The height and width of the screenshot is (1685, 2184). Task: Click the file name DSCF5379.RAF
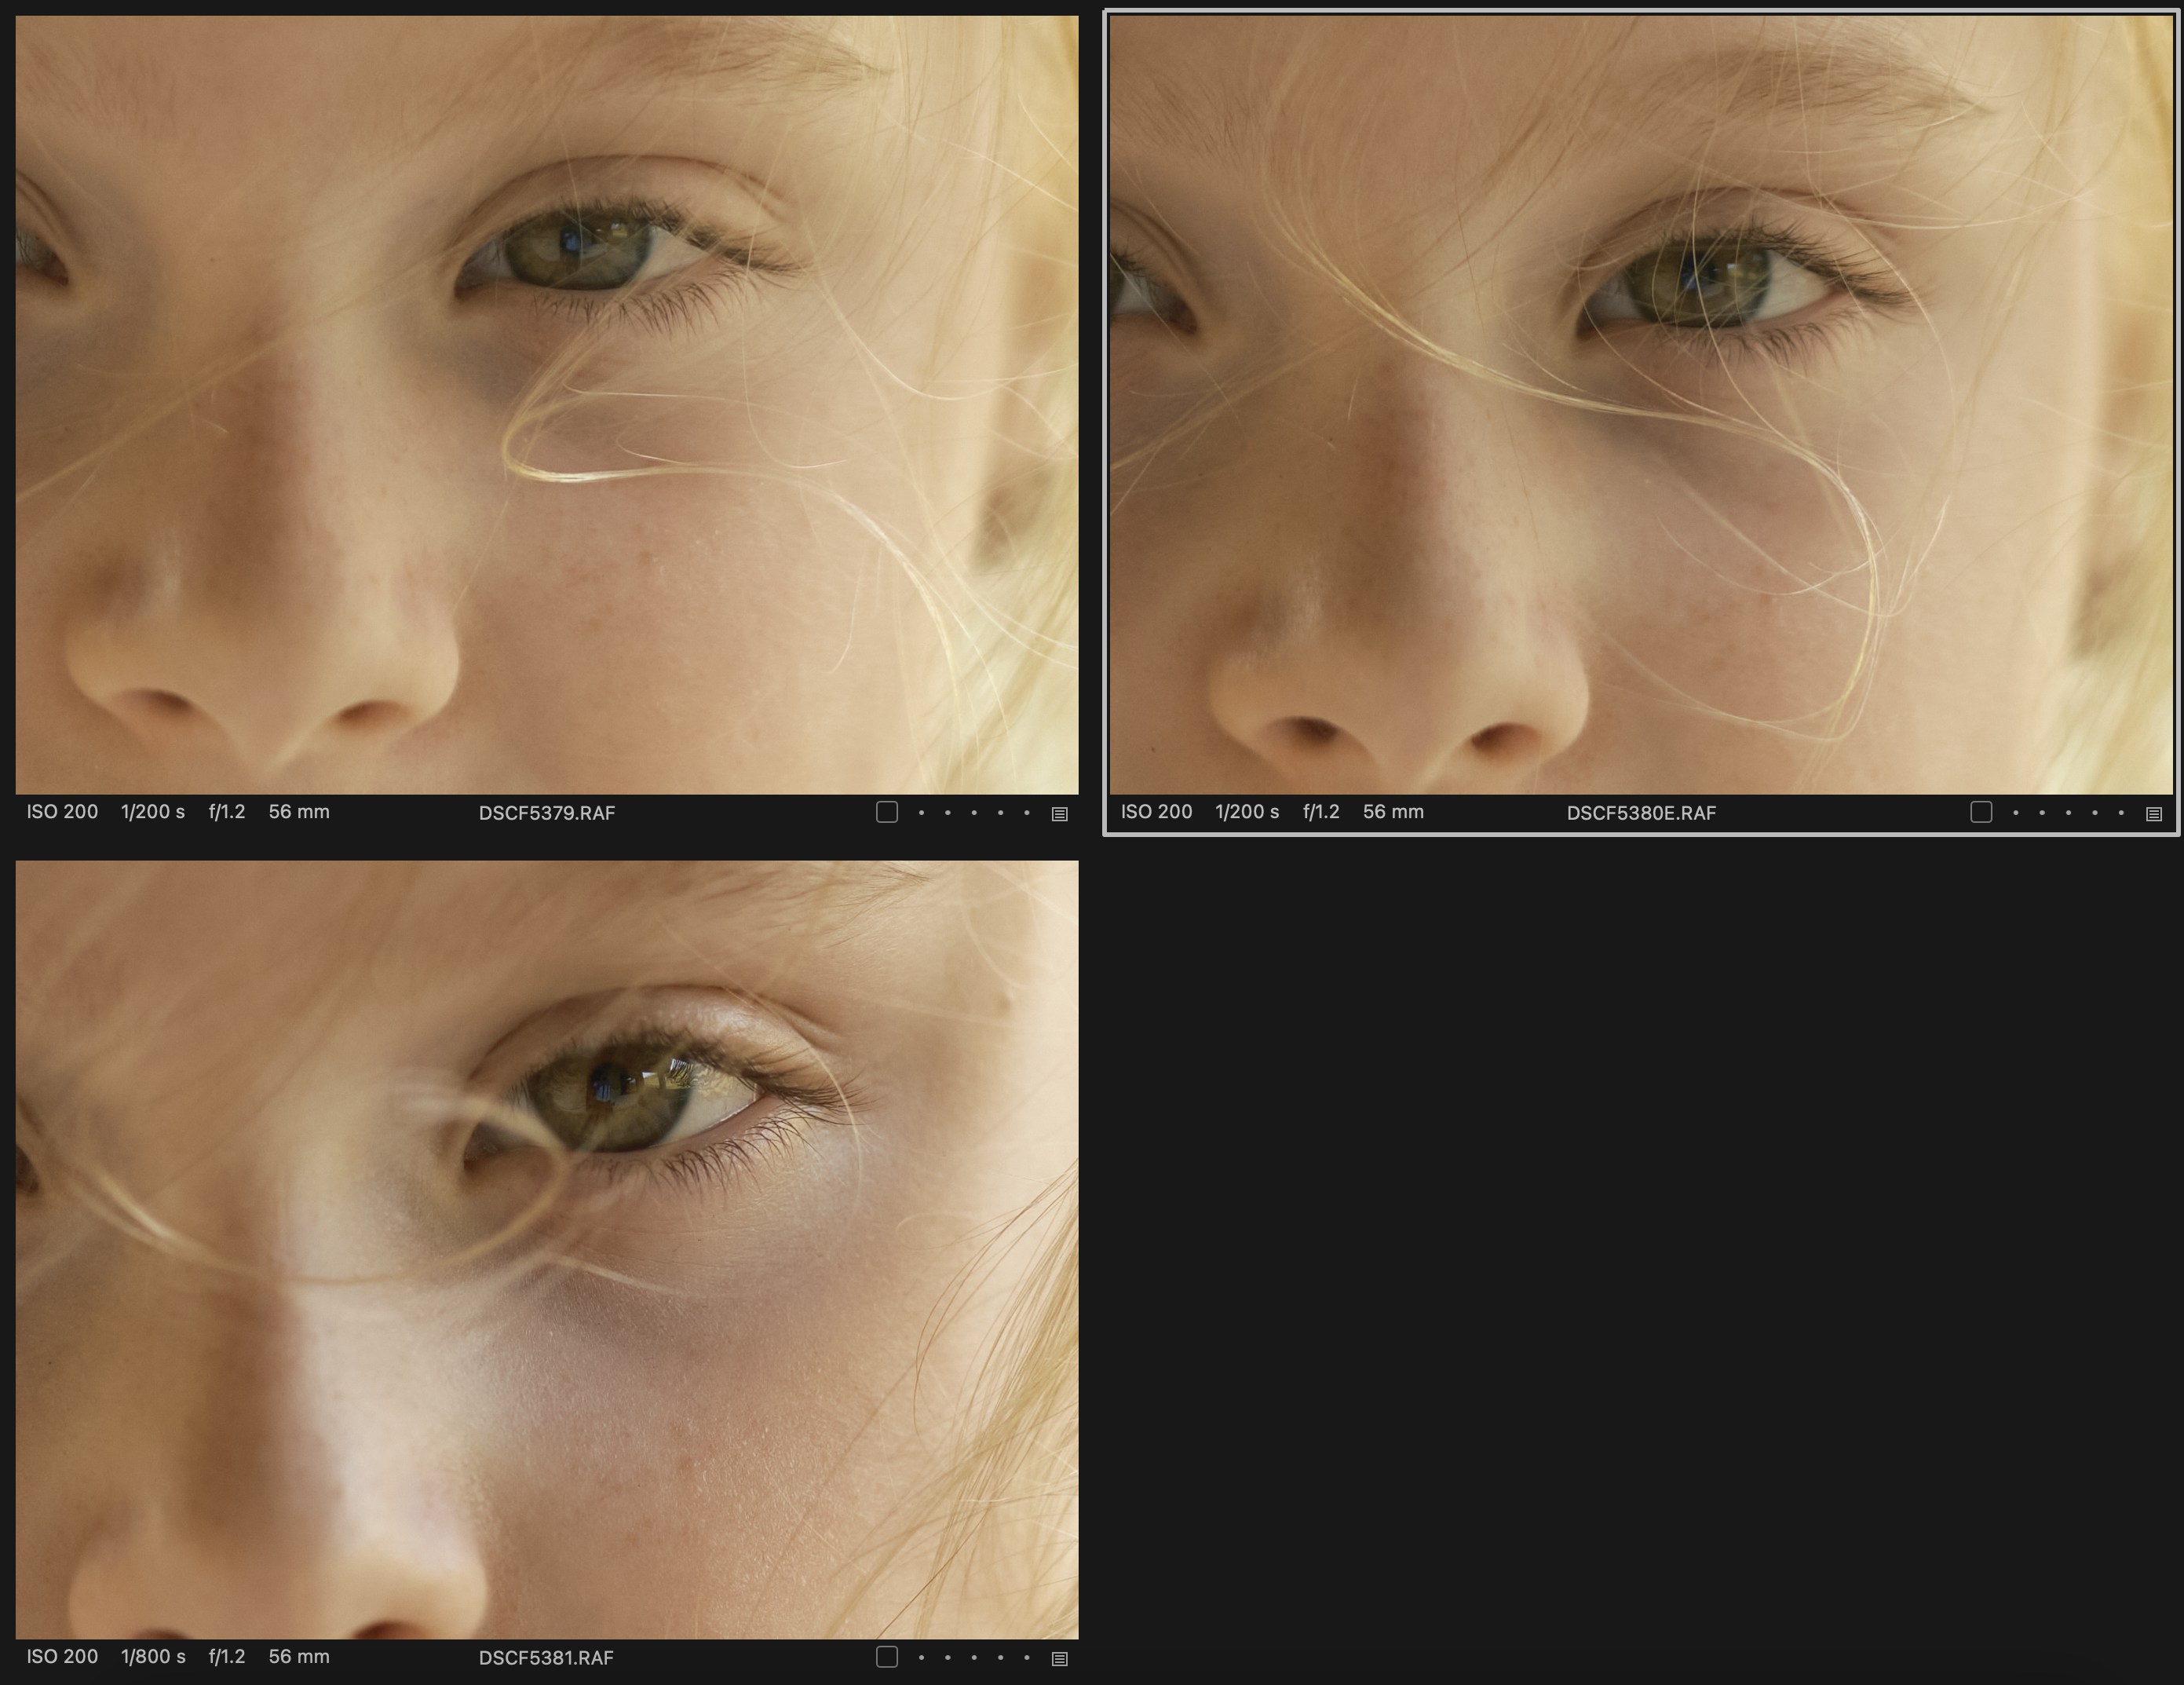547,813
